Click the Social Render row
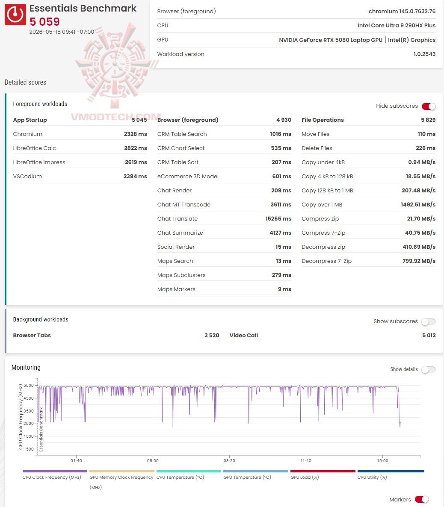 pos(224,247)
